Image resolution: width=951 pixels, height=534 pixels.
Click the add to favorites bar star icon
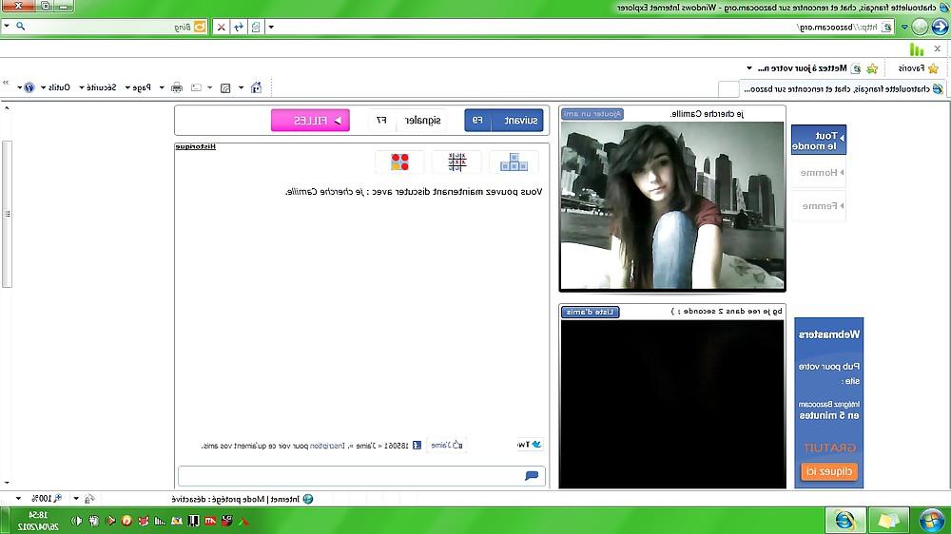click(872, 68)
